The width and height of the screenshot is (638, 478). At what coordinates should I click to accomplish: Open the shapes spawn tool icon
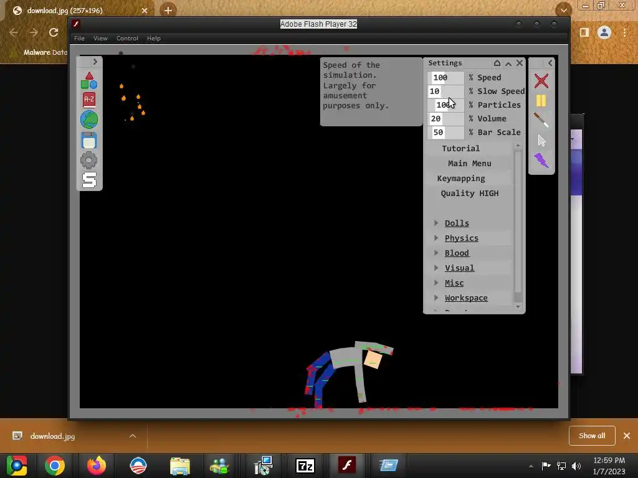tap(89, 80)
